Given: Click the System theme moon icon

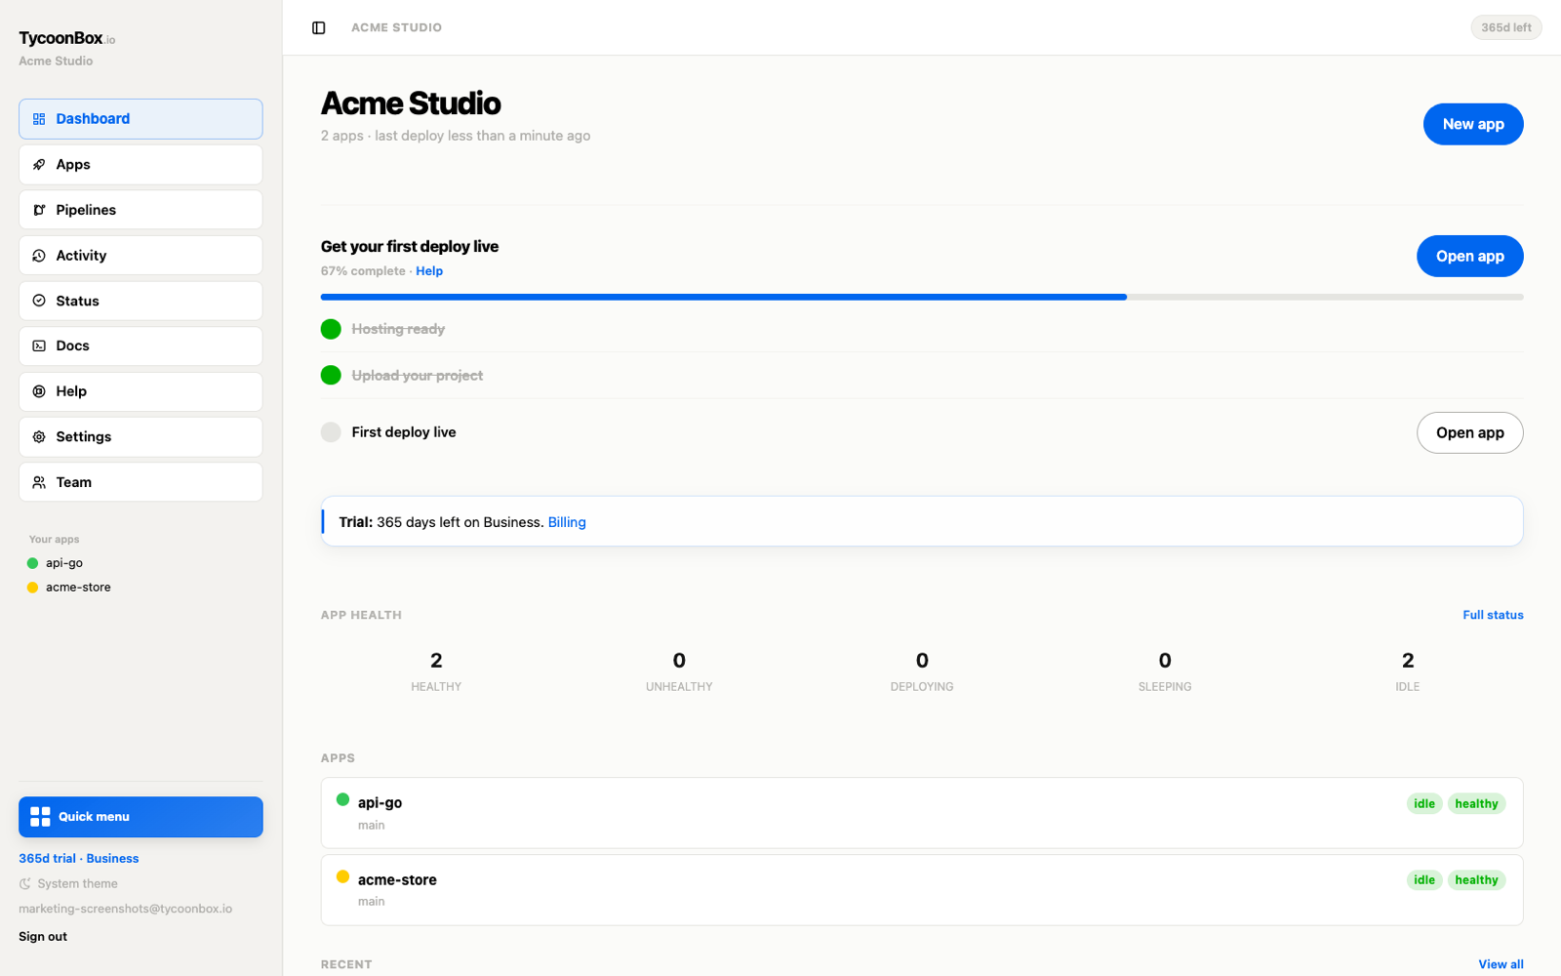Looking at the screenshot, I should (x=25, y=884).
